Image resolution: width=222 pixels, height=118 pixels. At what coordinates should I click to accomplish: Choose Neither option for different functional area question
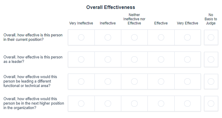pos(134,81)
